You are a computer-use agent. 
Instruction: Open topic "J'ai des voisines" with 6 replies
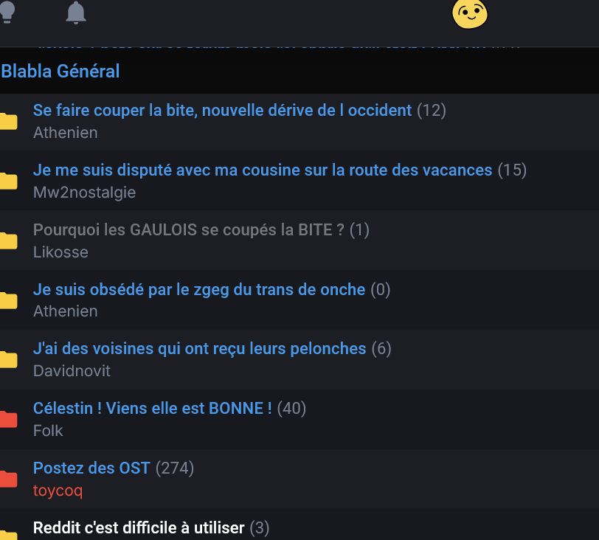pyautogui.click(x=199, y=348)
